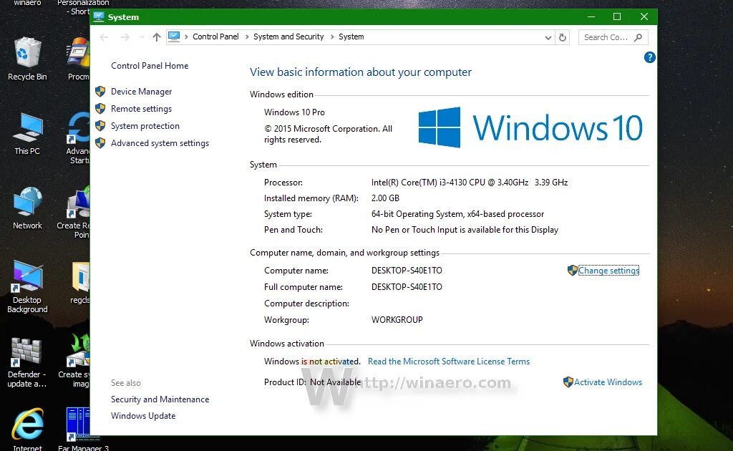
Task: Click the computer icon in address bar
Action: [174, 37]
